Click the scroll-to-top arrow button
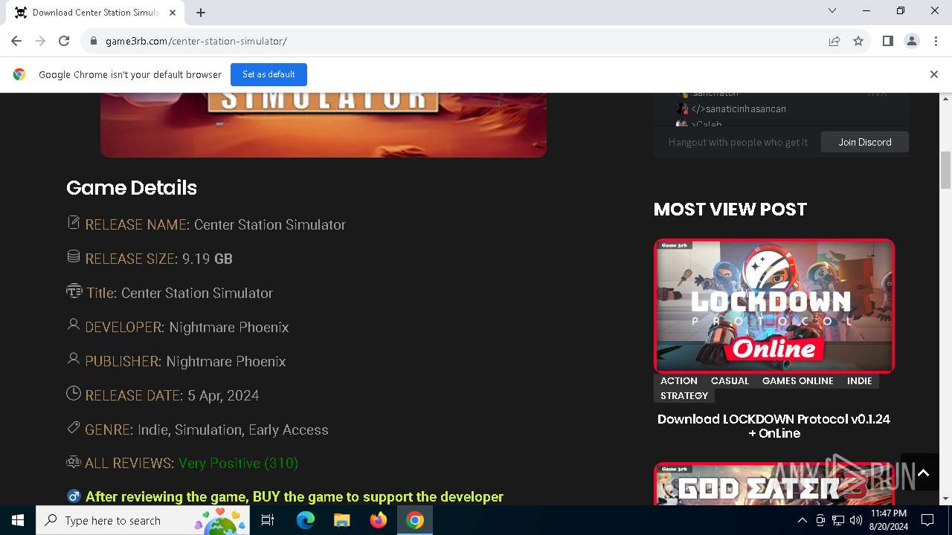The height and width of the screenshot is (535, 952). pos(924,473)
